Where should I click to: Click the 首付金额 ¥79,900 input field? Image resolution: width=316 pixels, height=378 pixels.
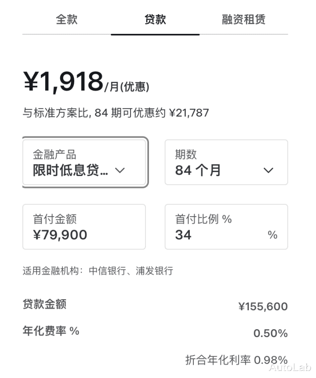pos(84,227)
